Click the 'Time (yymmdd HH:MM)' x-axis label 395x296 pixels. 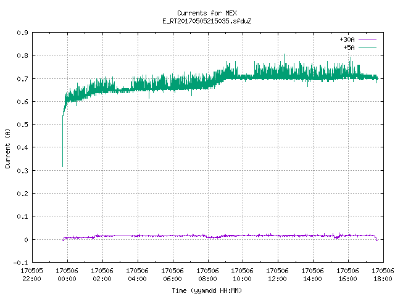207,290
